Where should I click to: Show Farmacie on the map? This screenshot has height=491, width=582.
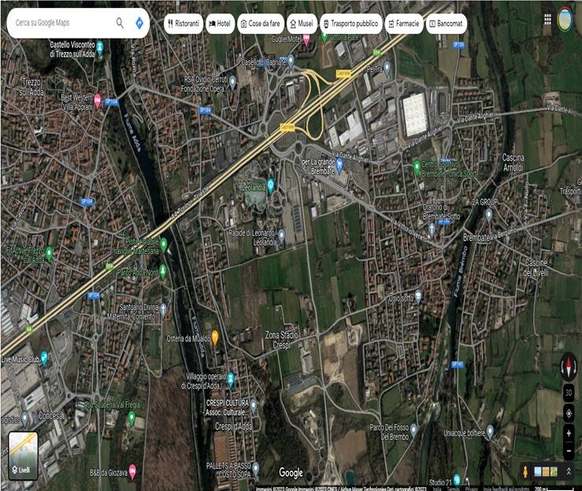pyautogui.click(x=403, y=24)
